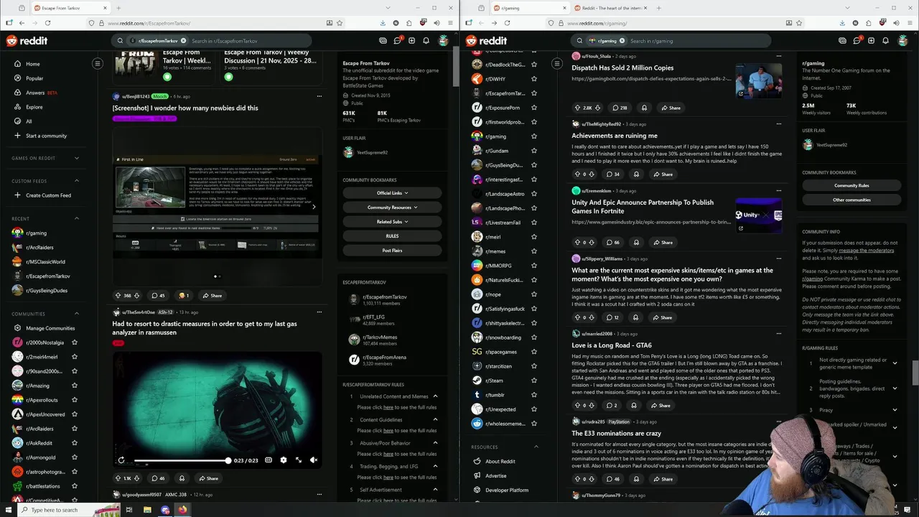
Task: Expand the Piracy rule in r/gaming
Action: click(895, 410)
